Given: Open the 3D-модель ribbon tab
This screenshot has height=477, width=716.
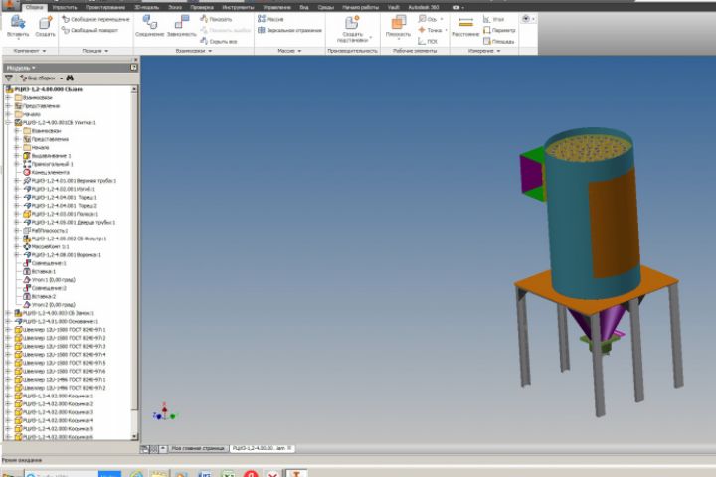Looking at the screenshot, I should pos(146,7).
